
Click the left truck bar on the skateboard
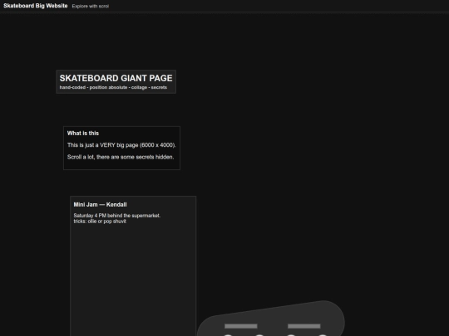tap(241, 326)
